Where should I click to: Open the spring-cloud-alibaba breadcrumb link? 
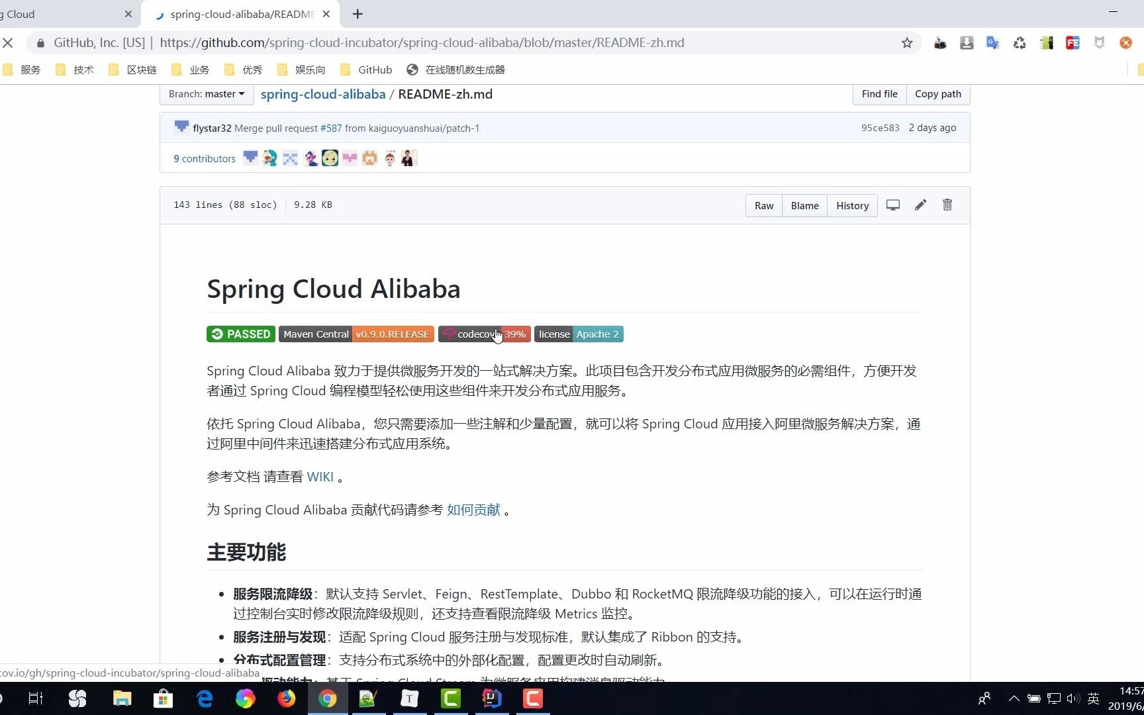(323, 94)
